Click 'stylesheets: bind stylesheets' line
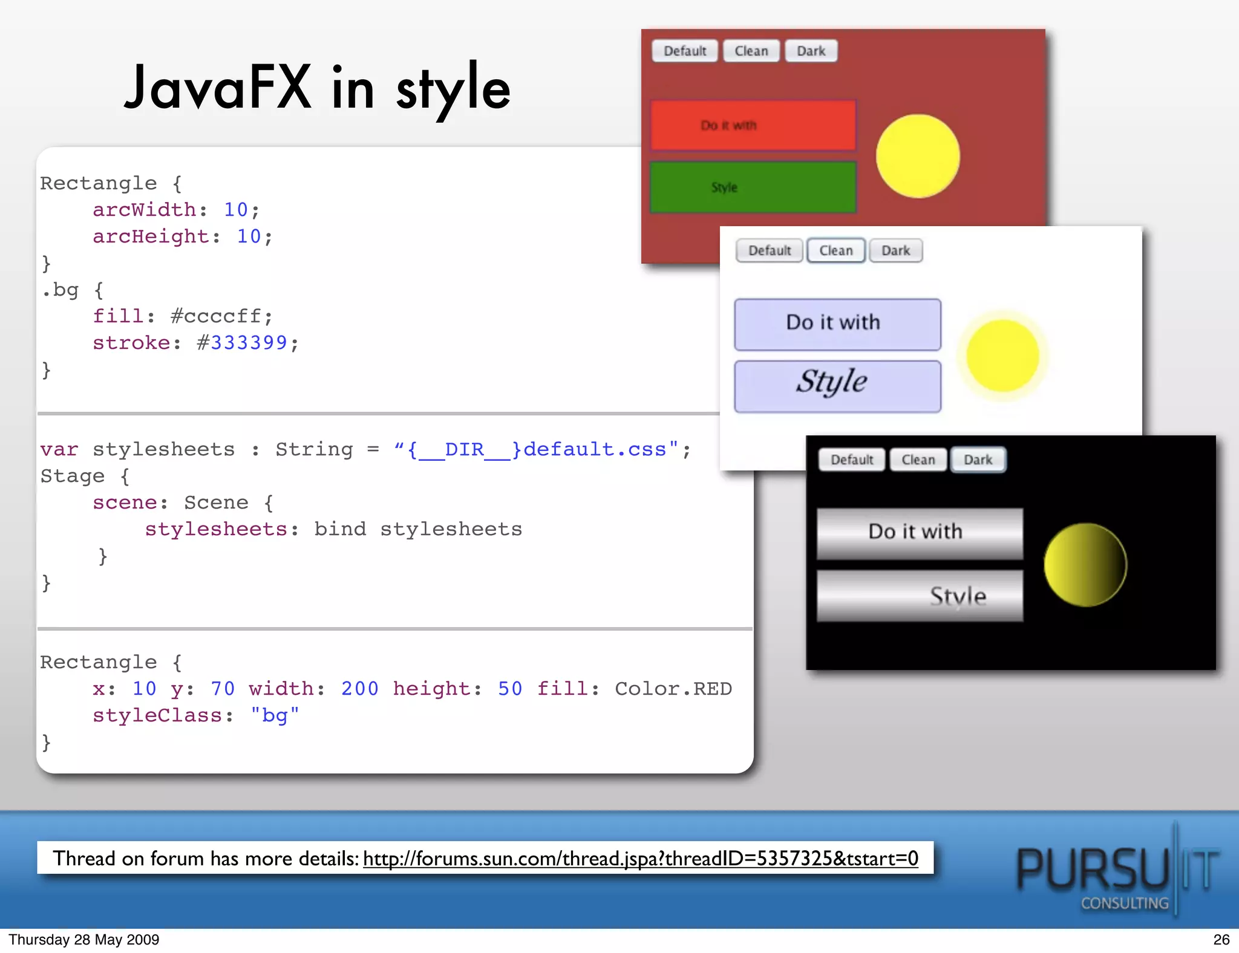The image size is (1239, 953). tap(333, 529)
